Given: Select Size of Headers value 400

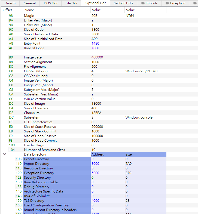Looking at the screenshot, I should click(x=94, y=108).
